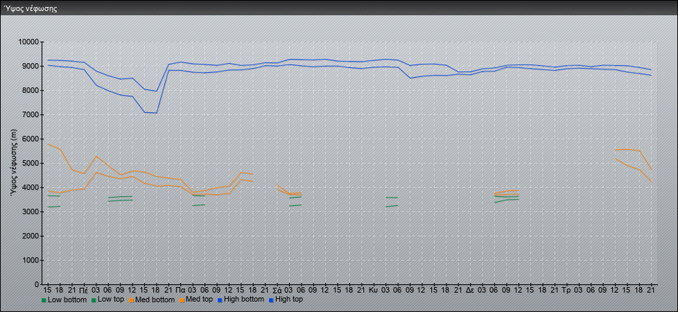Click the Ύψος νέφωσης panel title
The image size is (678, 312).
pos(31,8)
